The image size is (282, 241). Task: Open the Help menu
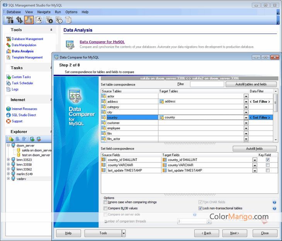85,12
